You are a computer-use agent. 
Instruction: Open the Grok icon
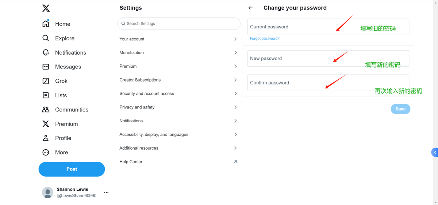pyautogui.click(x=46, y=81)
